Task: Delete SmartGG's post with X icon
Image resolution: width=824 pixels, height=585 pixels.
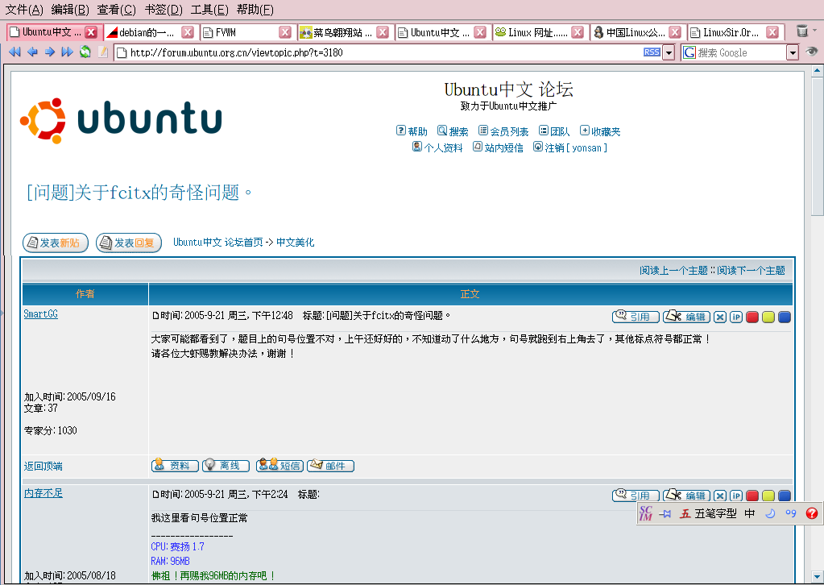Action: click(720, 317)
